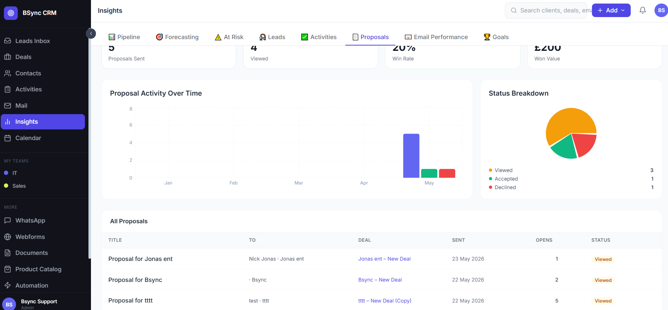This screenshot has height=310, width=668.
Task: Open Activities from the sidebar
Action: coord(43,89)
